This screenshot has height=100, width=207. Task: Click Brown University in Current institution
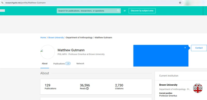(x=168, y=85)
